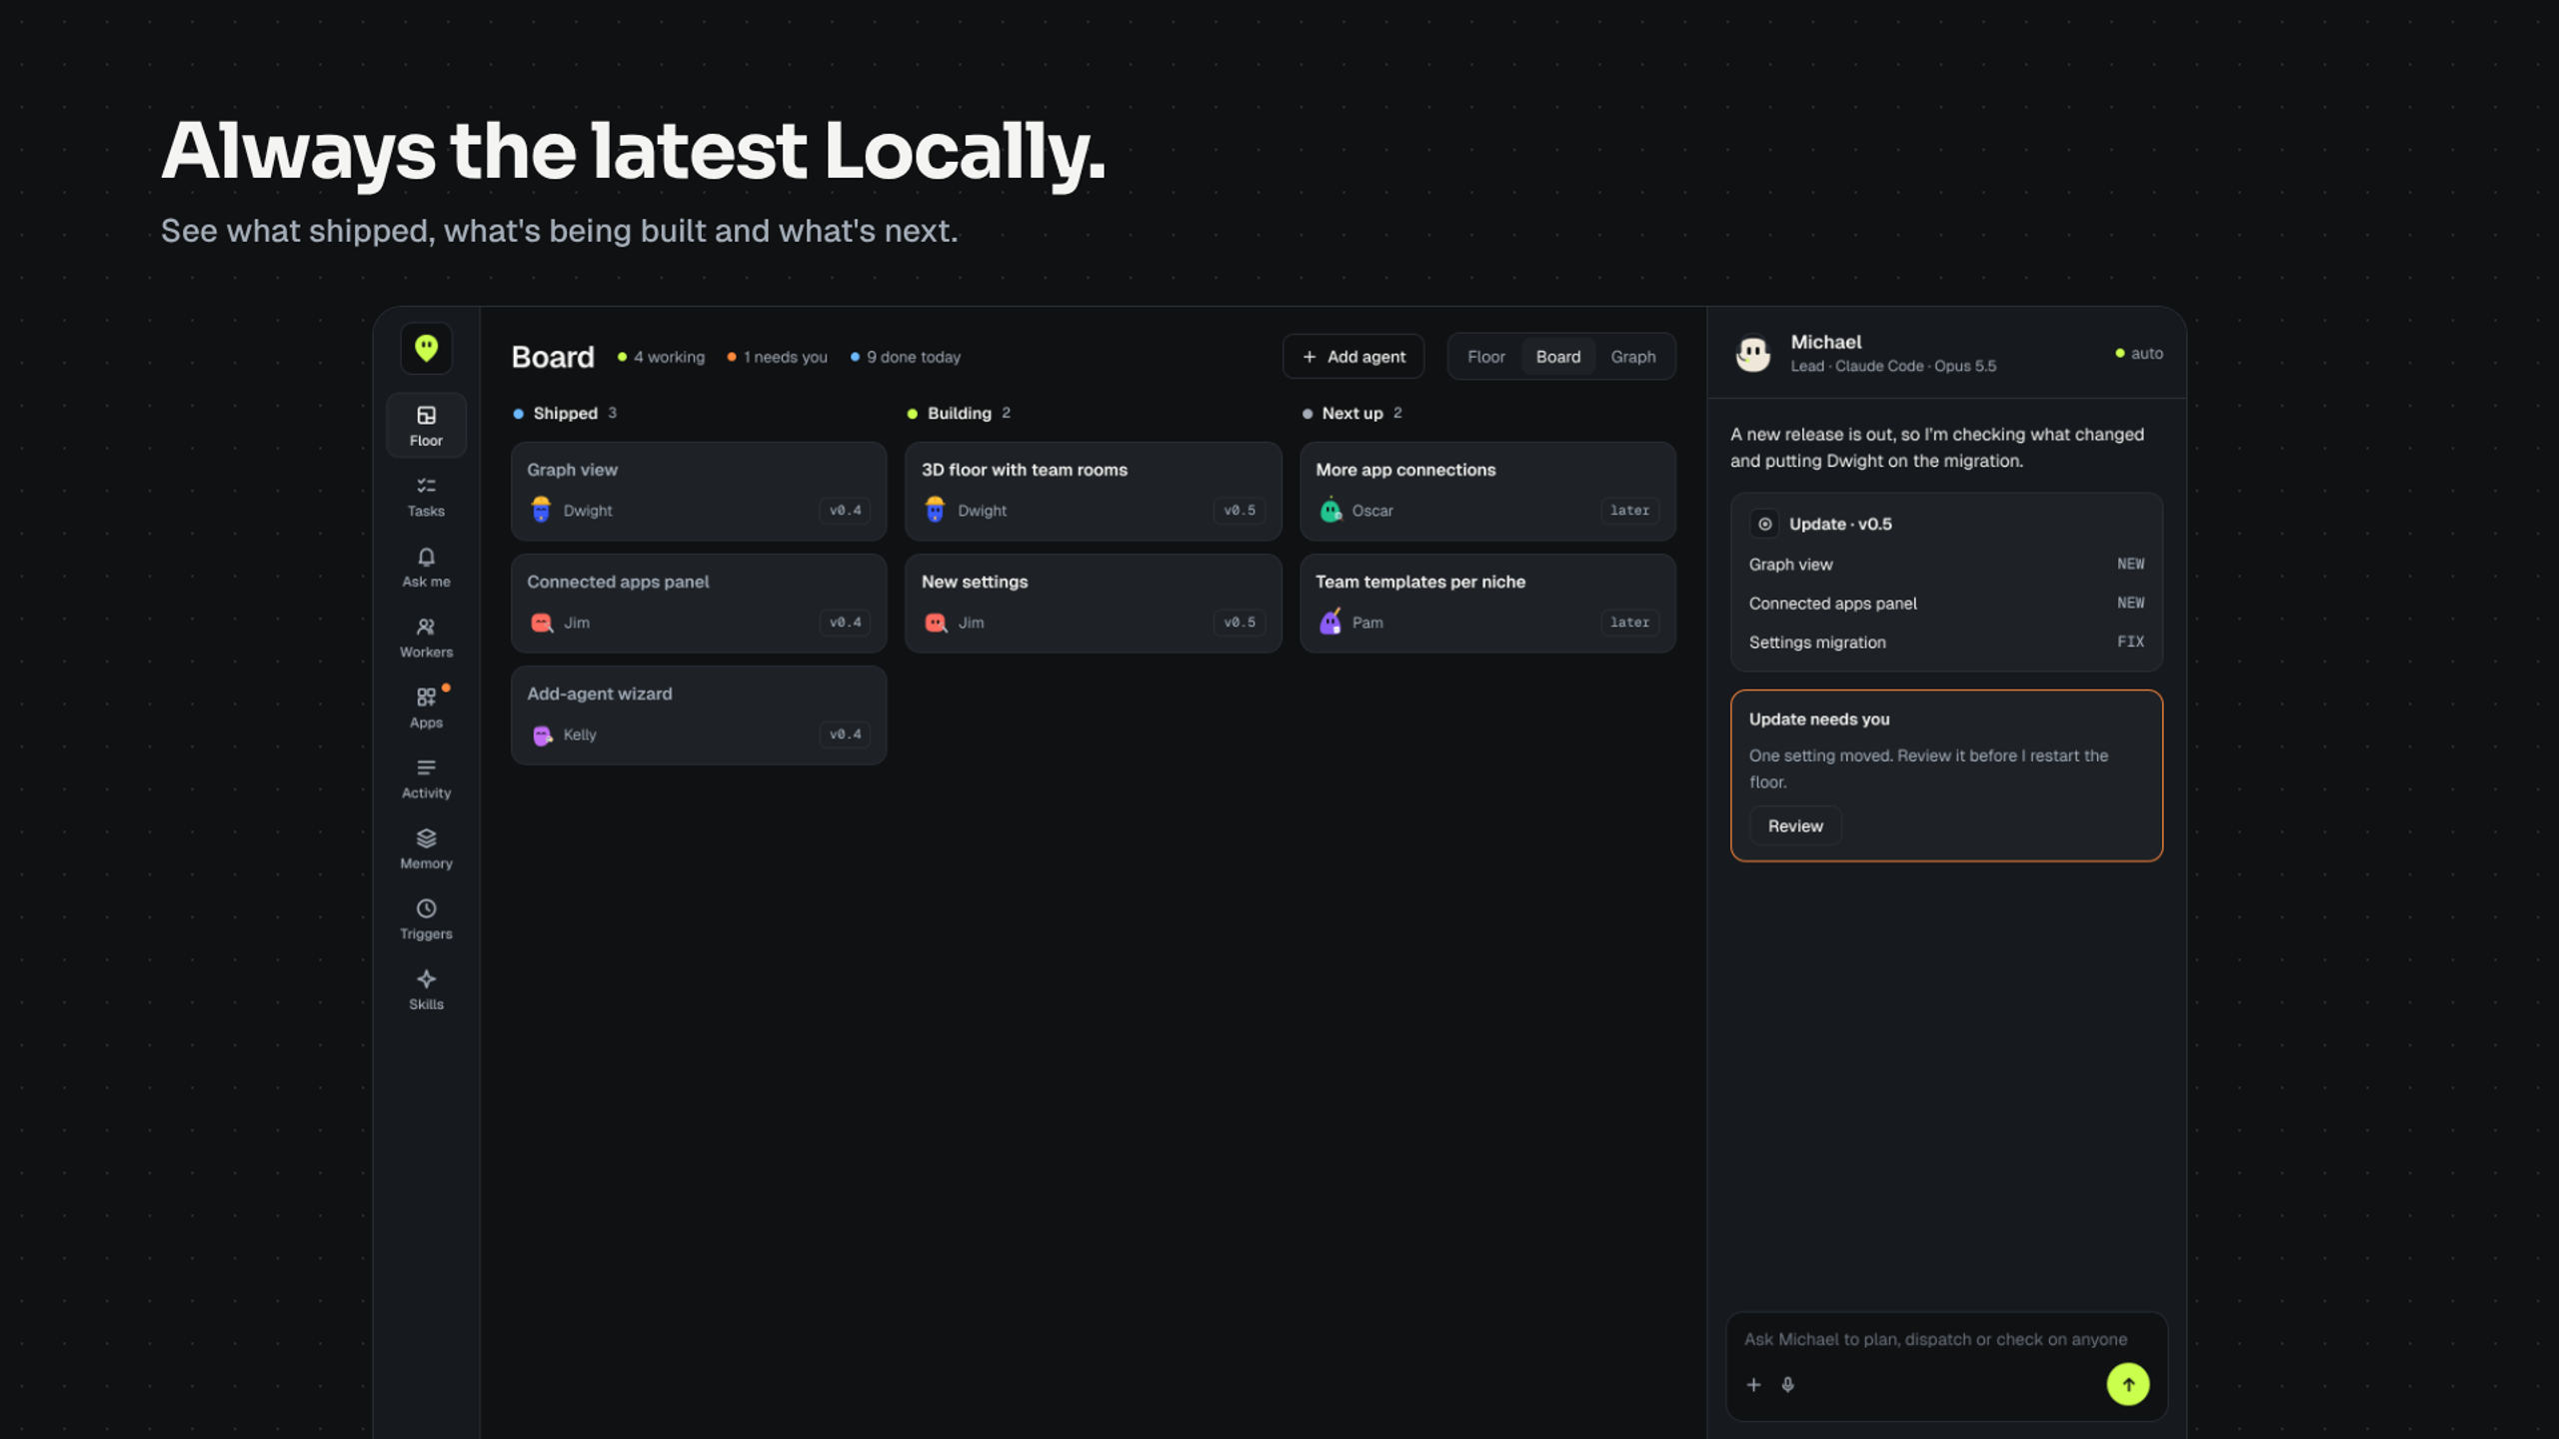This screenshot has width=2559, height=1439.
Task: Click the 9 done today status
Action: point(905,357)
